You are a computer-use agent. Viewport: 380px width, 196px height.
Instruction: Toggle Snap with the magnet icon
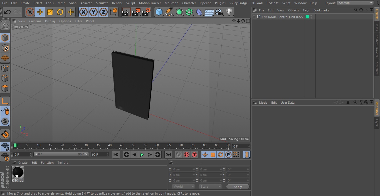[5, 134]
